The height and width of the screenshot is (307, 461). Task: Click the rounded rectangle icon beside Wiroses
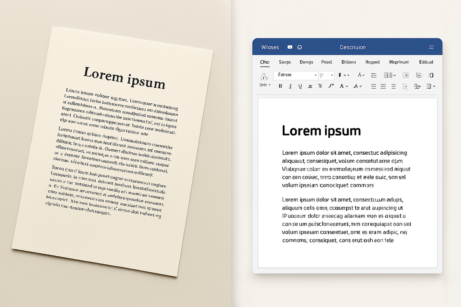pyautogui.click(x=290, y=47)
